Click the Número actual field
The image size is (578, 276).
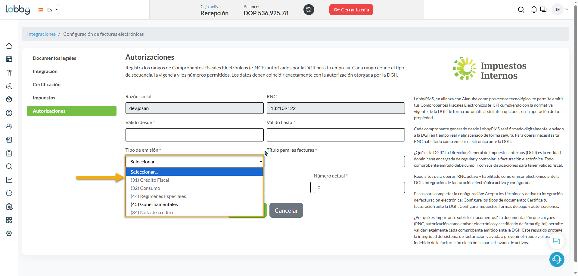(x=359, y=187)
